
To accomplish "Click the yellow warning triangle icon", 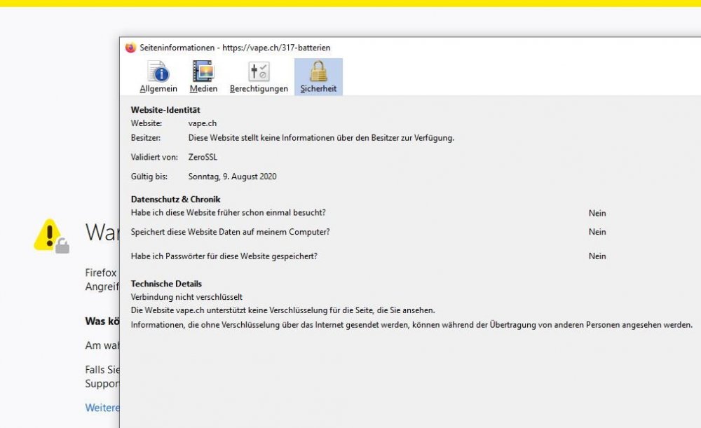I will point(51,236).
